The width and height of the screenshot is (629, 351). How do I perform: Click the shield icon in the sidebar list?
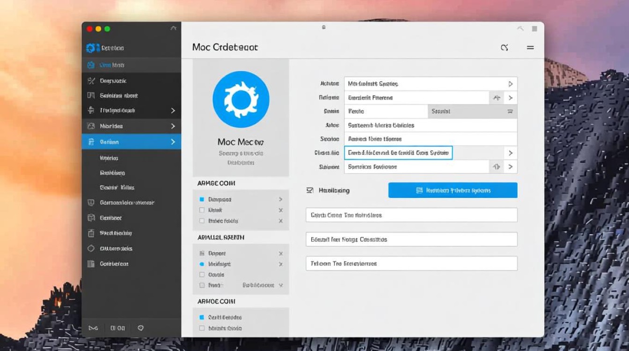pyautogui.click(x=91, y=203)
